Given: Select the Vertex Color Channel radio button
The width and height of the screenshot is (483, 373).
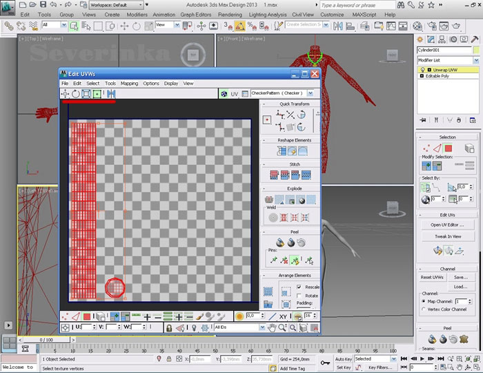Looking at the screenshot, I should click(x=424, y=310).
